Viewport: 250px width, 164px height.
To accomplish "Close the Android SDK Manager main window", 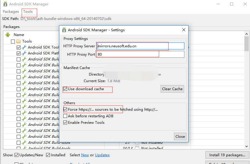I will pyautogui.click(x=245, y=4).
